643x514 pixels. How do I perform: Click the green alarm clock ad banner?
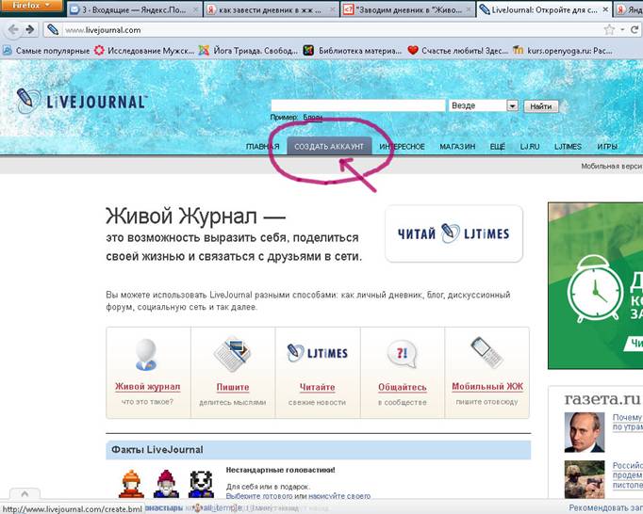(x=596, y=285)
